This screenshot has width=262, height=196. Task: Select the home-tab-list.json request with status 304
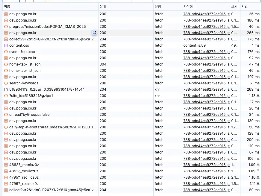25,64
